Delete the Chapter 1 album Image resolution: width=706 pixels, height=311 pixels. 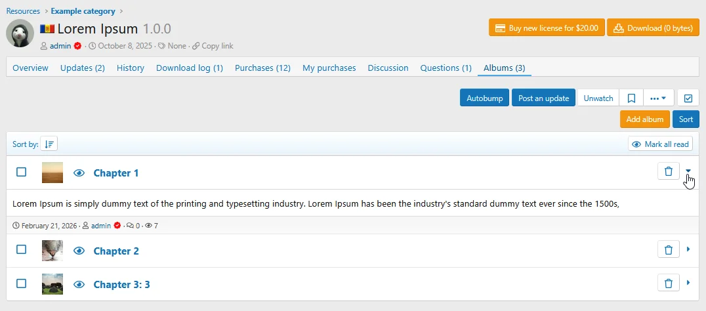668,172
